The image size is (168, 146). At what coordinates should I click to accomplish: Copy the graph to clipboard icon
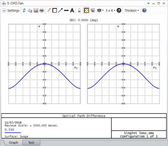[30, 10]
